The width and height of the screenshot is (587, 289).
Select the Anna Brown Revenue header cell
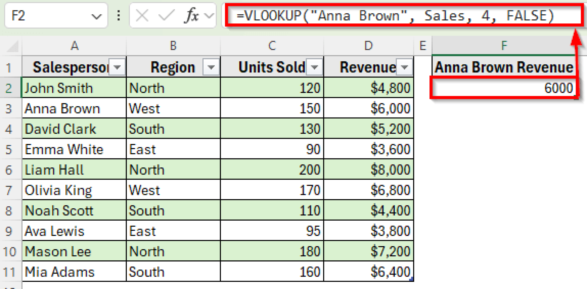(x=504, y=67)
